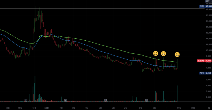Click the earnings E marker near February
Viewport: 212px width, 110px height.
coord(66,100)
